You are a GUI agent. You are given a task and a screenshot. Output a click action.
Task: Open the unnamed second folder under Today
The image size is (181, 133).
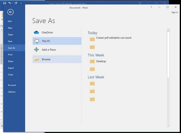92,47
